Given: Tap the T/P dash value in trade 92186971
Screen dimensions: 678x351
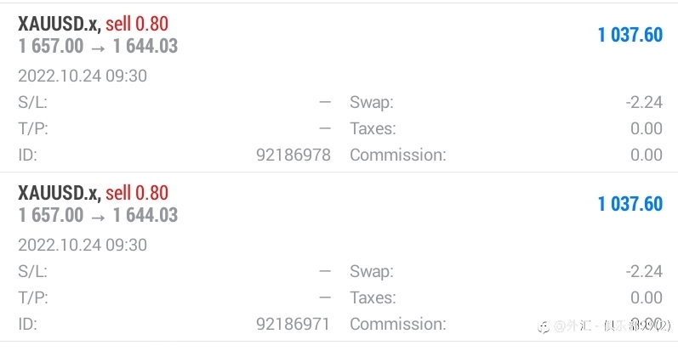Looking at the screenshot, I should click(325, 297).
